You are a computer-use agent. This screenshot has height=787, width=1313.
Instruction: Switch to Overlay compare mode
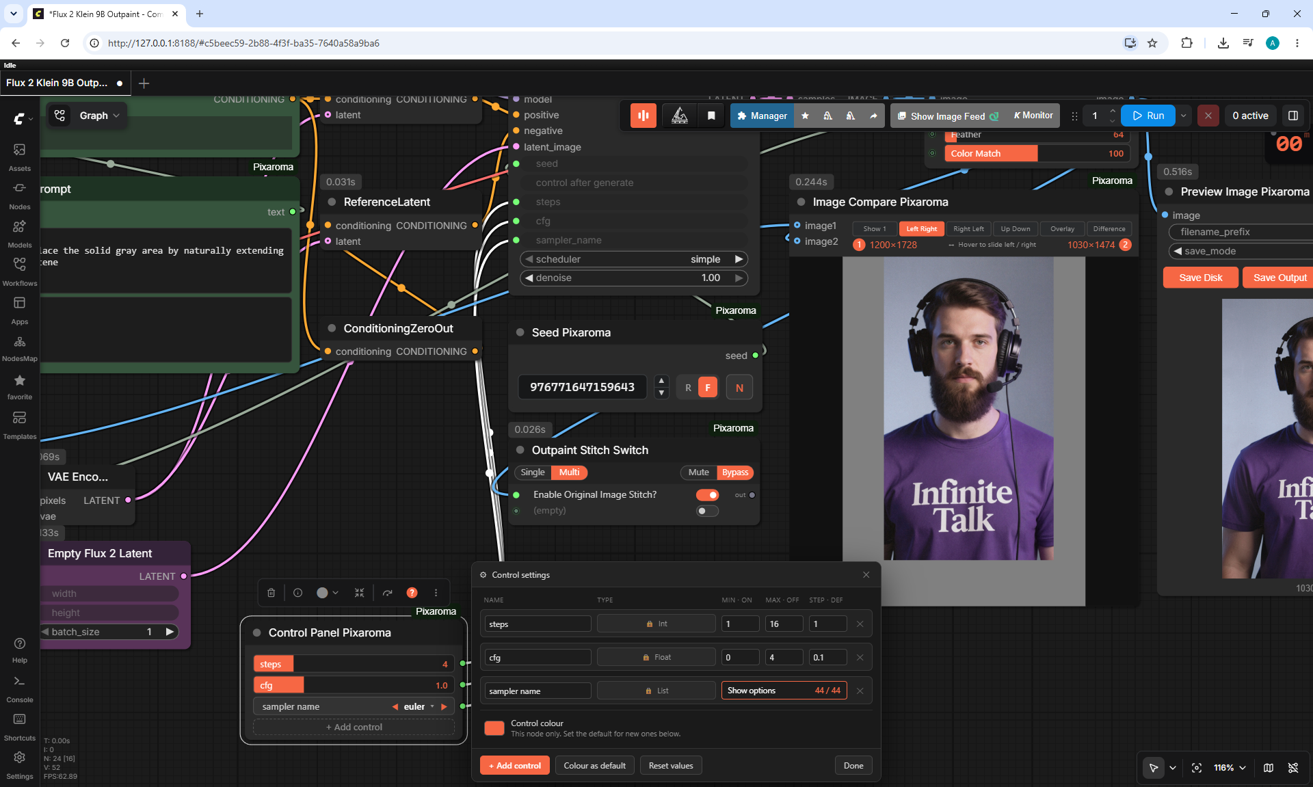point(1062,229)
